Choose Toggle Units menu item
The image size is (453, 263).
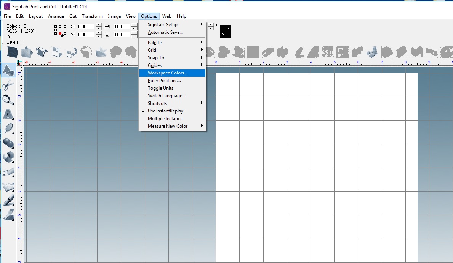[173, 88]
